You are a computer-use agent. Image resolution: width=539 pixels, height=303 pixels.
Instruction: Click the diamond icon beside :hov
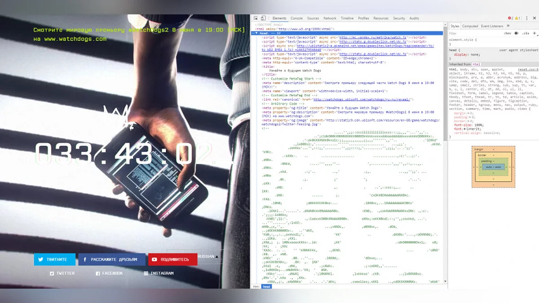(x=516, y=33)
